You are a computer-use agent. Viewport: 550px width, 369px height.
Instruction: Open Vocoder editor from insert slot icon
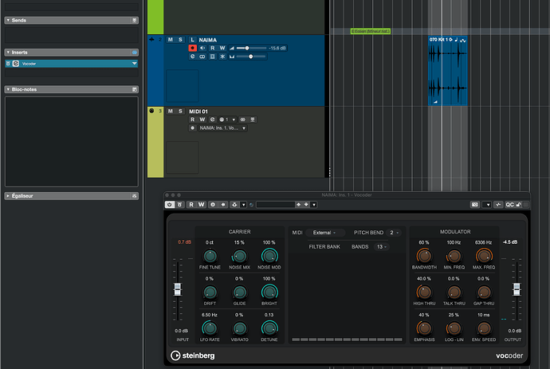16,64
